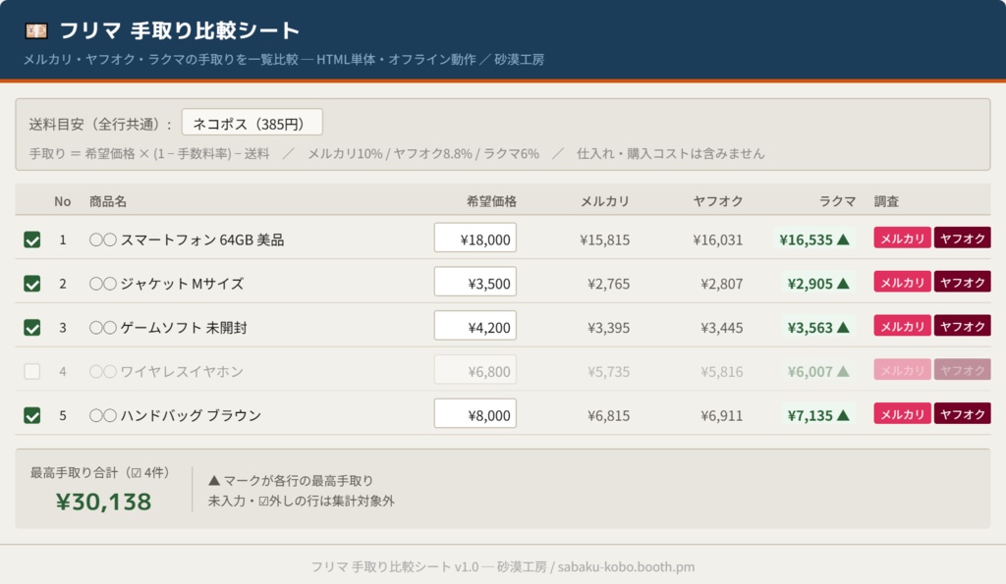Open メルカリ search for the スマートフォン row
The image size is (1006, 584).
click(x=902, y=237)
